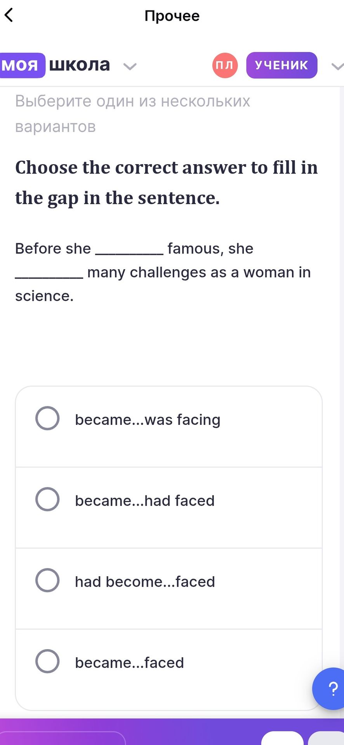Click the outlined button in bottom bar
Image resolution: width=344 pixels, height=745 pixels.
tap(62, 738)
